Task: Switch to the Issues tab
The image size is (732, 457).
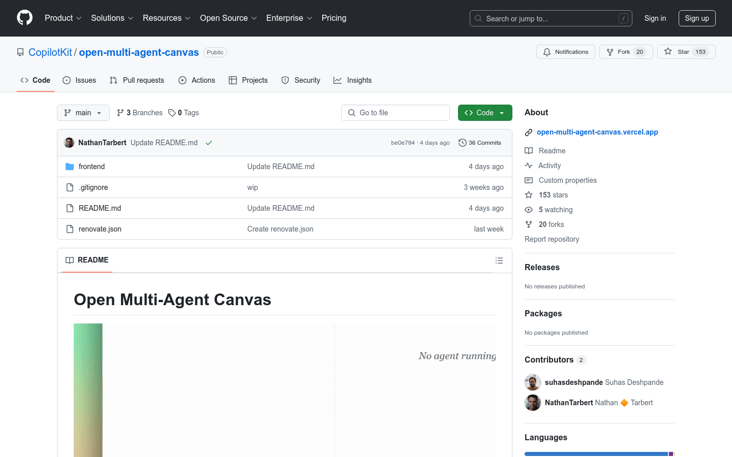Action: point(79,80)
